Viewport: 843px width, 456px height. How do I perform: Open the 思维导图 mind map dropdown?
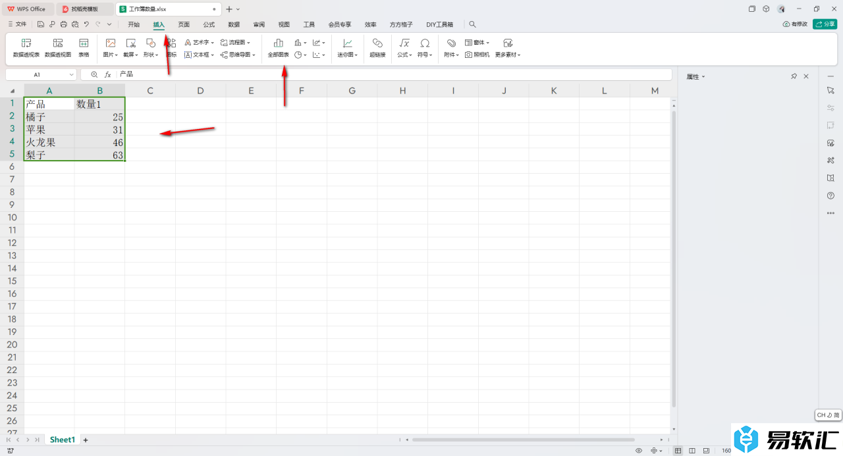[x=238, y=55]
